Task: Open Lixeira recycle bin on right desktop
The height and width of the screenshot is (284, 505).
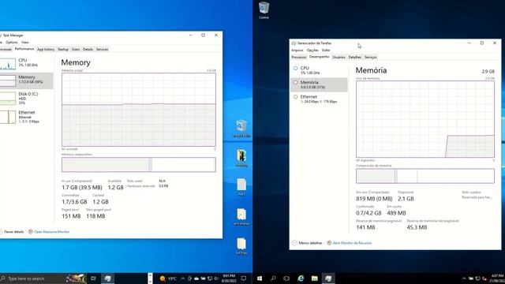Action: click(x=264, y=9)
